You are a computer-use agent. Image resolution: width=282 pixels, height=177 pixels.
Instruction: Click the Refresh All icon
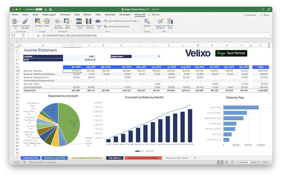tap(14, 21)
